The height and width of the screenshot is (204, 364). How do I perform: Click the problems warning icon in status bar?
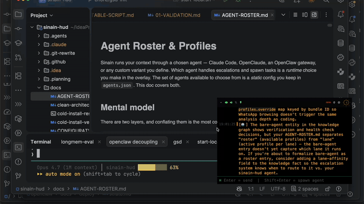[339, 189]
